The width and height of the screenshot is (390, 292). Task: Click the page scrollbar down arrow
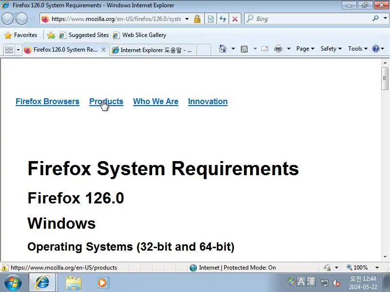click(385, 257)
